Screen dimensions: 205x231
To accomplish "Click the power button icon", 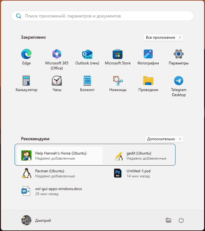I will [181, 221].
